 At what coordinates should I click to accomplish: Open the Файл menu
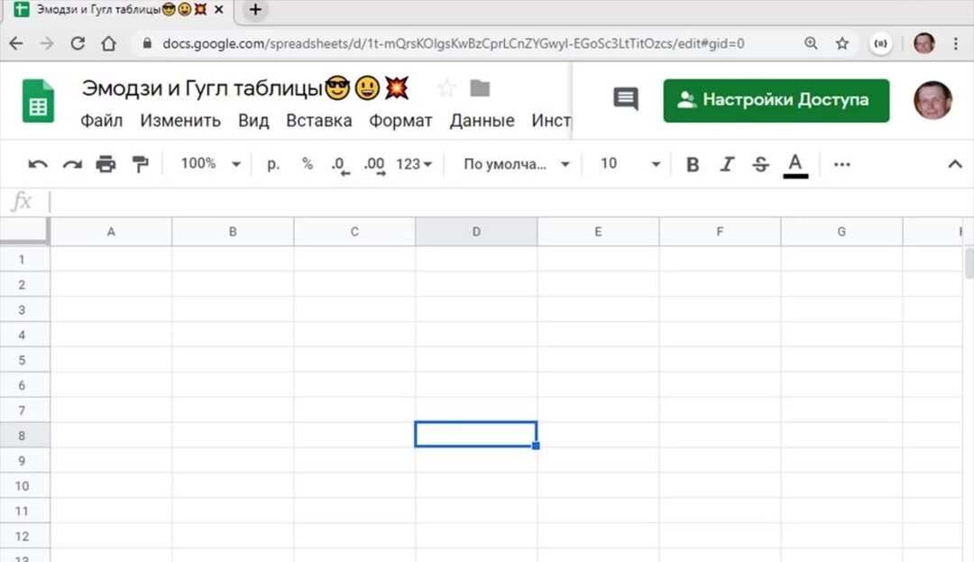(x=101, y=121)
